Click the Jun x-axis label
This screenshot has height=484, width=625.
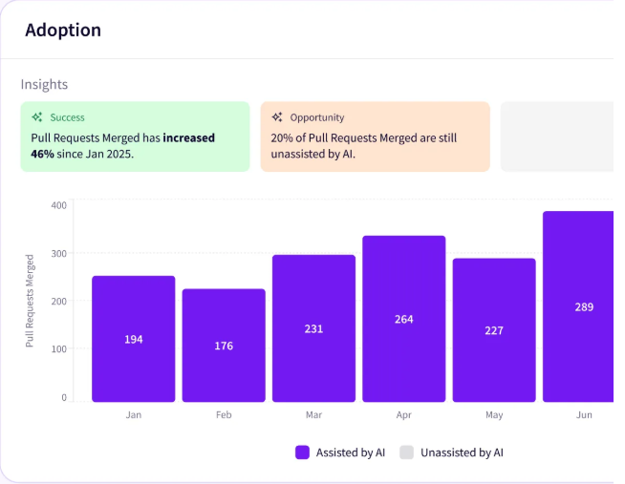584,414
